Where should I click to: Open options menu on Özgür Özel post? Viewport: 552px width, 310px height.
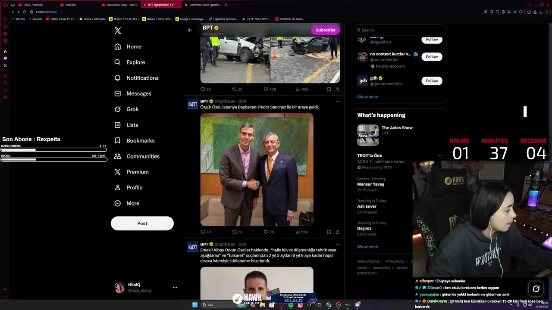(338, 101)
